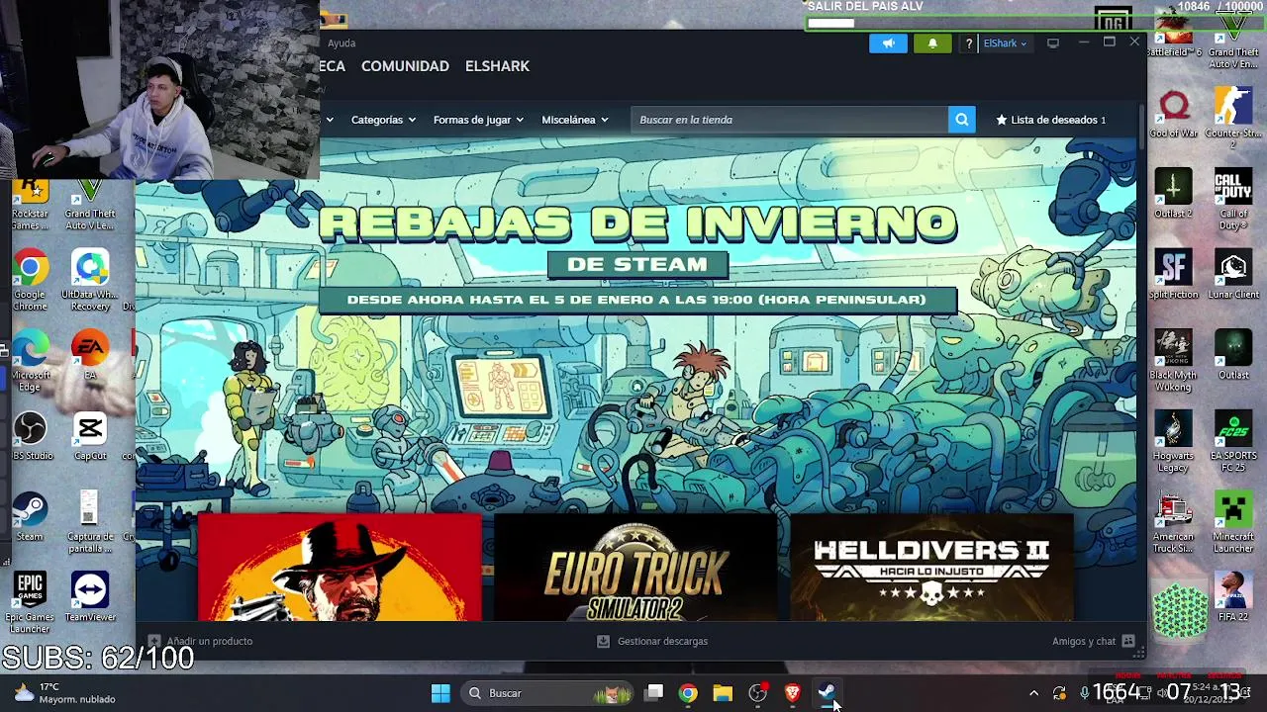The image size is (1267, 712).
Task: Open Rockstar Games Launcher shortcut
Action: [30, 206]
